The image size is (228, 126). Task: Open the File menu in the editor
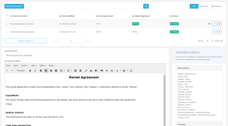8,66
